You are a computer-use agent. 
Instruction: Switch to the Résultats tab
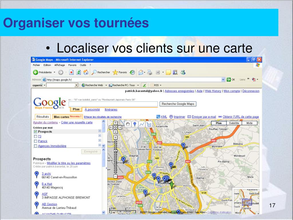coord(43,117)
